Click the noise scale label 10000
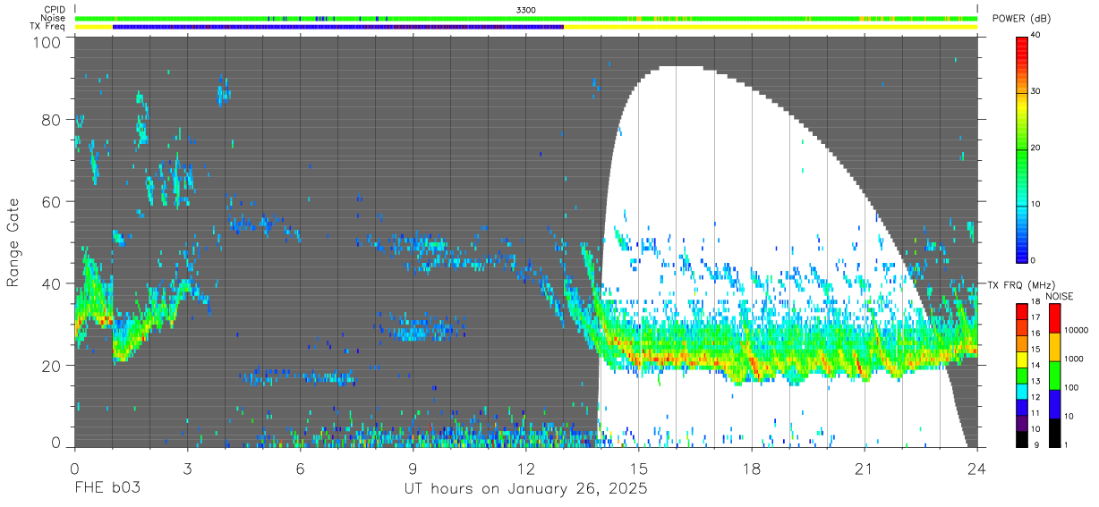 tap(1076, 331)
